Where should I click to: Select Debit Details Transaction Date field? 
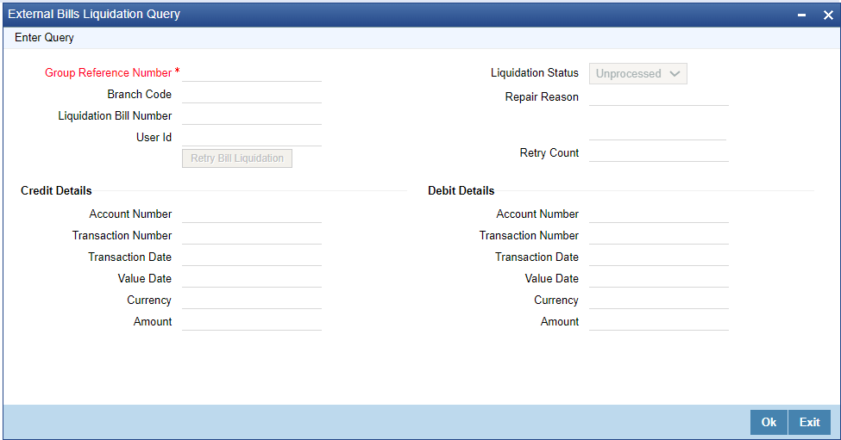[x=659, y=257]
